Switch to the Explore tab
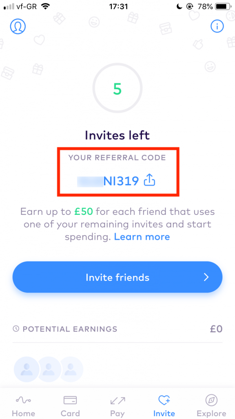 (x=211, y=405)
